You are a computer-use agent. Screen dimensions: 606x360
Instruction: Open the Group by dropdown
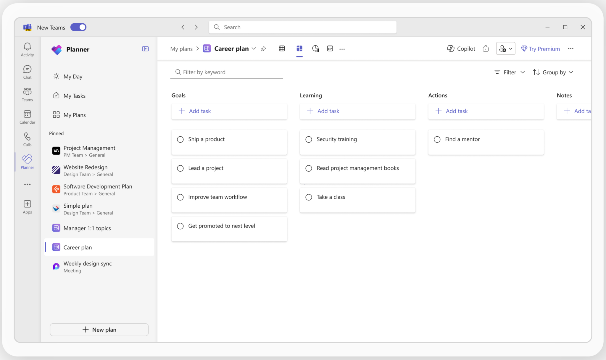pos(553,72)
